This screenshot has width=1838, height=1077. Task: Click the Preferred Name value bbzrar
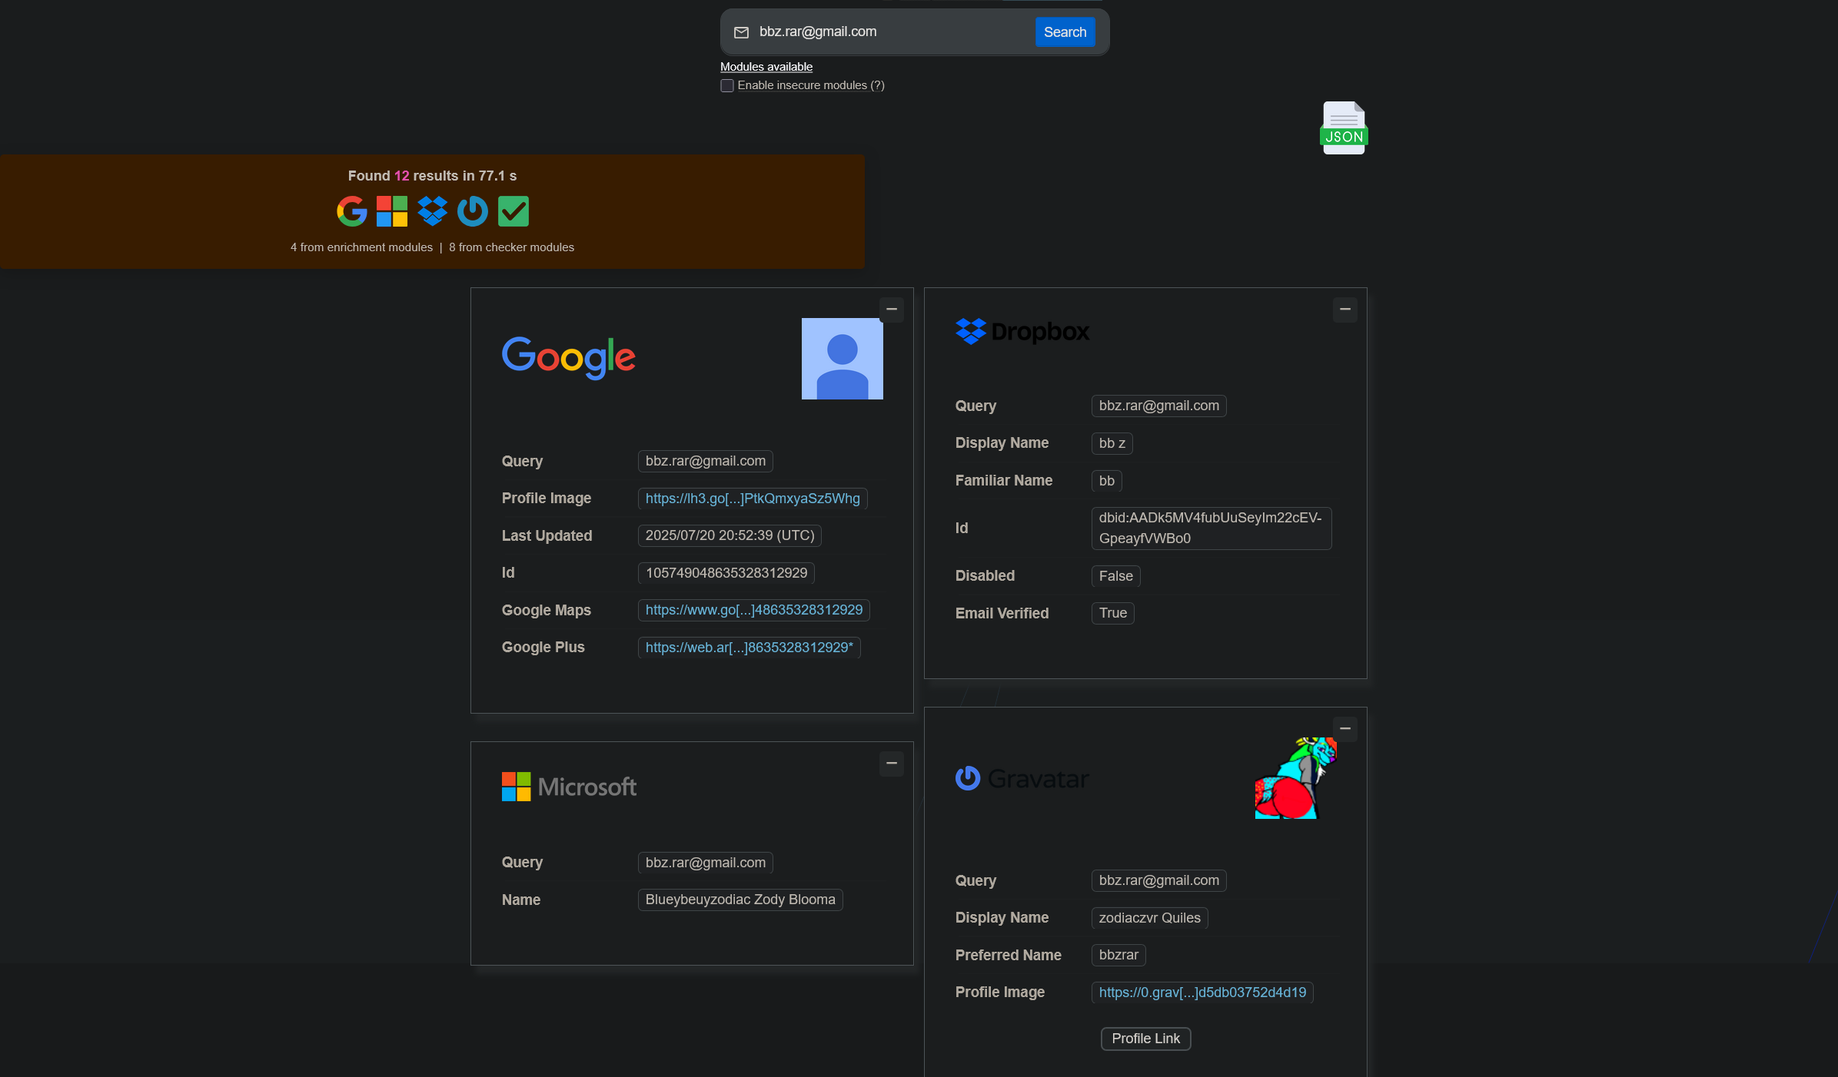coord(1118,955)
